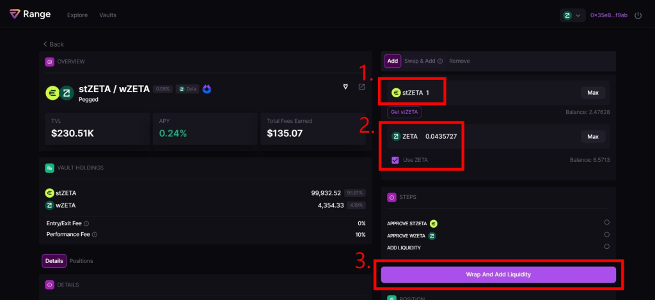The width and height of the screenshot is (655, 300).
Task: Open the external link icon in Overview
Action: pyautogui.click(x=361, y=87)
